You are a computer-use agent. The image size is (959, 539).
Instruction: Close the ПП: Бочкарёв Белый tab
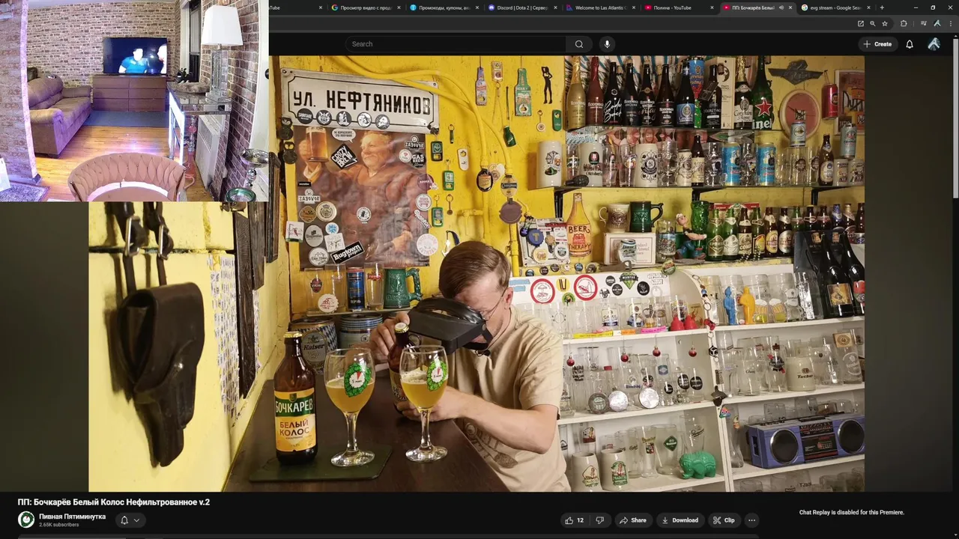tap(790, 7)
